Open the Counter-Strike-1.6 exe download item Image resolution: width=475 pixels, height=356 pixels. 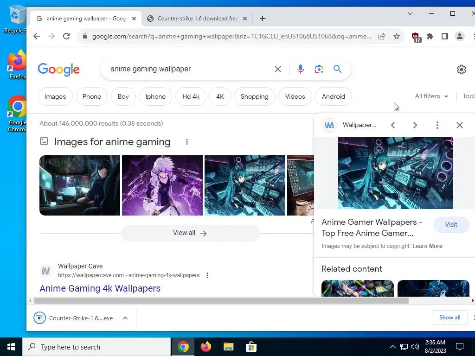tap(73, 318)
